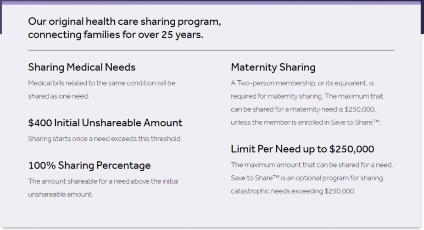Click the medical bills same condition paragraph

pos(102,90)
